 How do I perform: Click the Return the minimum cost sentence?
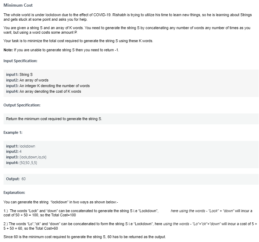tap(54, 119)
